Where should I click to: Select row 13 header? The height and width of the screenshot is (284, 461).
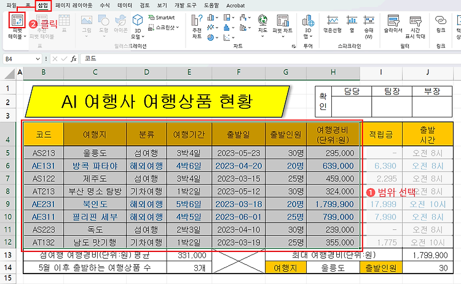pyautogui.click(x=8, y=255)
